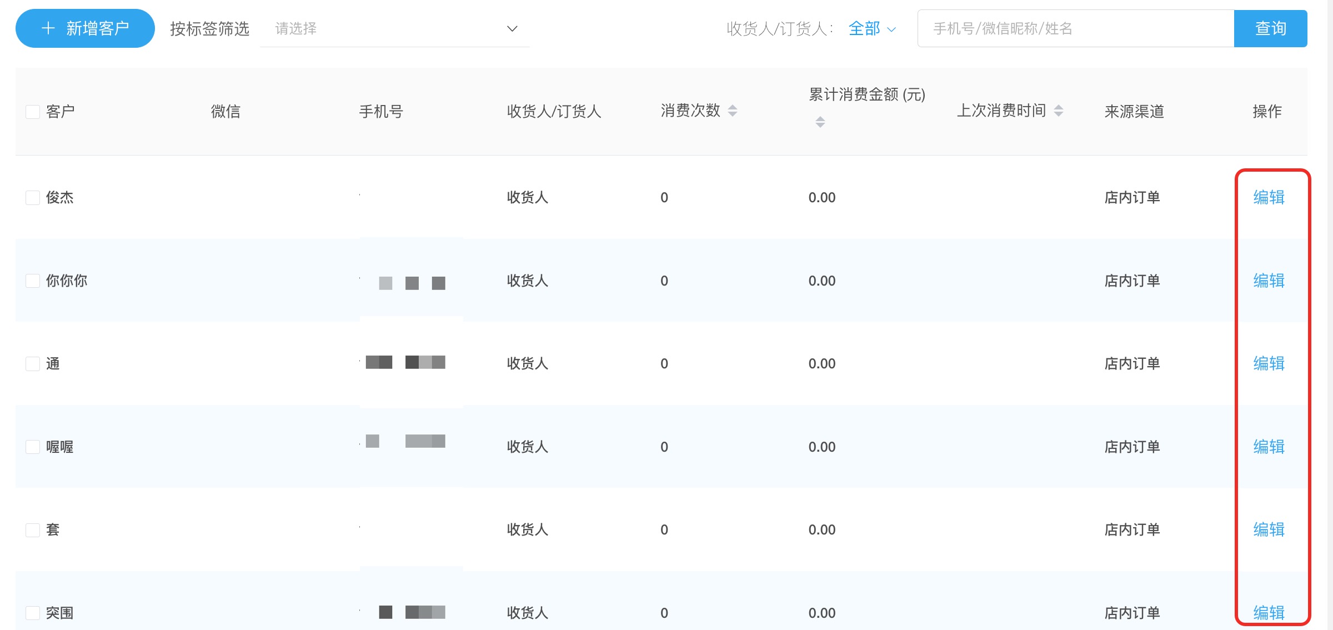Check the checkbox for customer 你你你
Image resolution: width=1333 pixels, height=630 pixels.
tap(33, 281)
